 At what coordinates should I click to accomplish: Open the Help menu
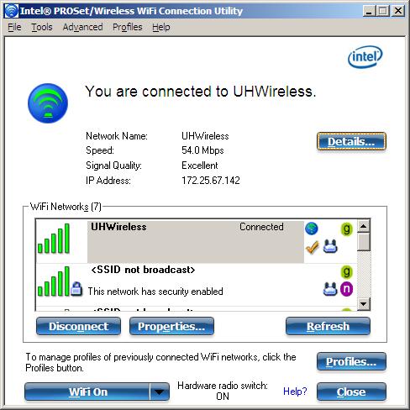(161, 27)
